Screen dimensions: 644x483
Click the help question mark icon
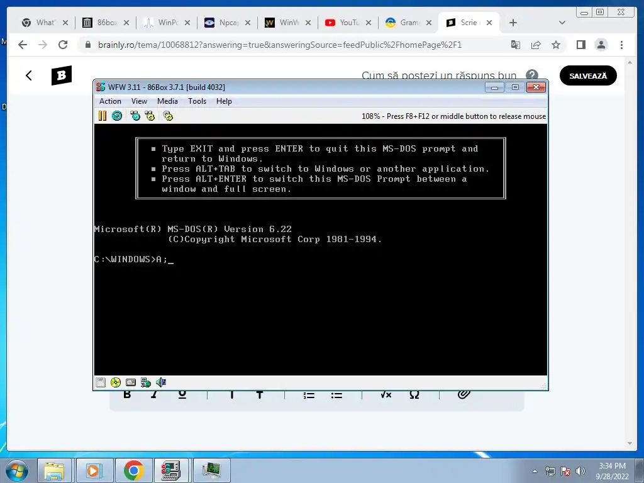[532, 74]
